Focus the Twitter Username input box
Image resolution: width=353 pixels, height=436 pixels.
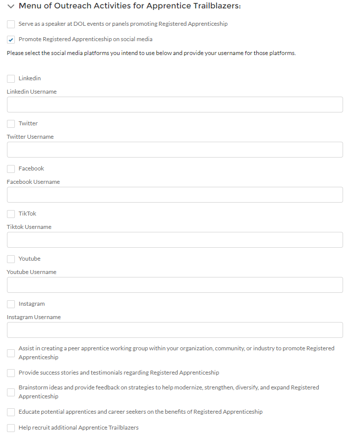pyautogui.click(x=175, y=150)
